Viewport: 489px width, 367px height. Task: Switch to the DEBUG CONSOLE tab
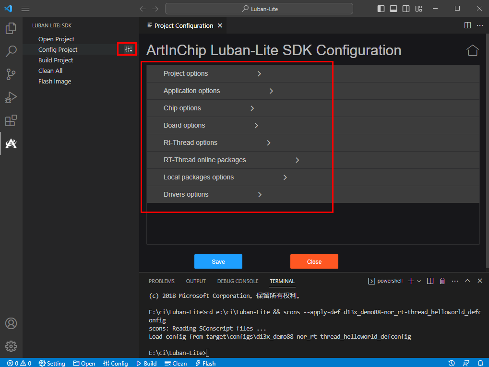238,281
